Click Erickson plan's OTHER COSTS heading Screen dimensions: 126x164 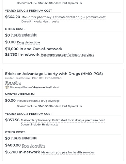pos(15,132)
